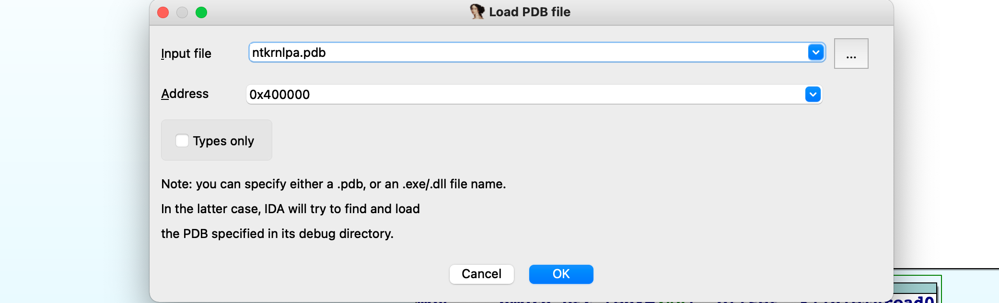Click into the 0x400000 address field

tap(525, 94)
